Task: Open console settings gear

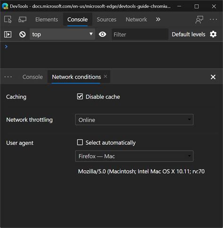Action: click(x=213, y=34)
